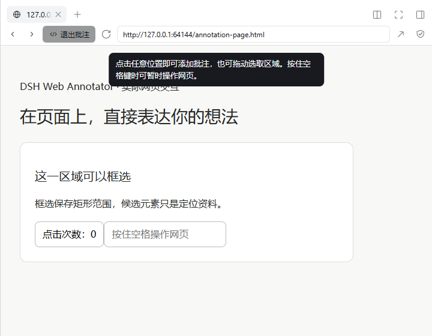Go forward with the right arrow
Image resolution: width=432 pixels, height=336 pixels.
pyautogui.click(x=32, y=34)
